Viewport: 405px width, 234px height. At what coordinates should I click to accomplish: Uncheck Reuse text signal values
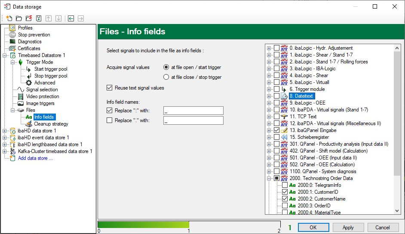tap(110, 88)
